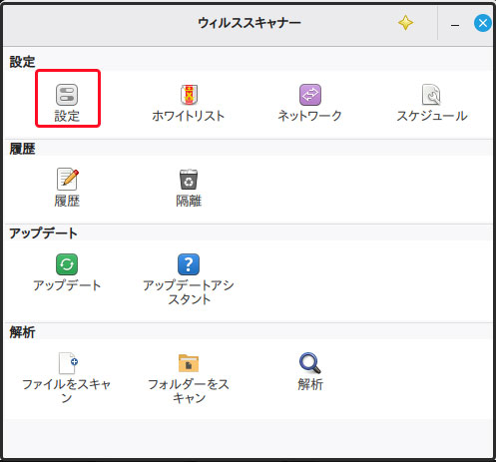This screenshot has height=462, width=496.
Task: Close the window with the blue X button
Action: (x=483, y=23)
